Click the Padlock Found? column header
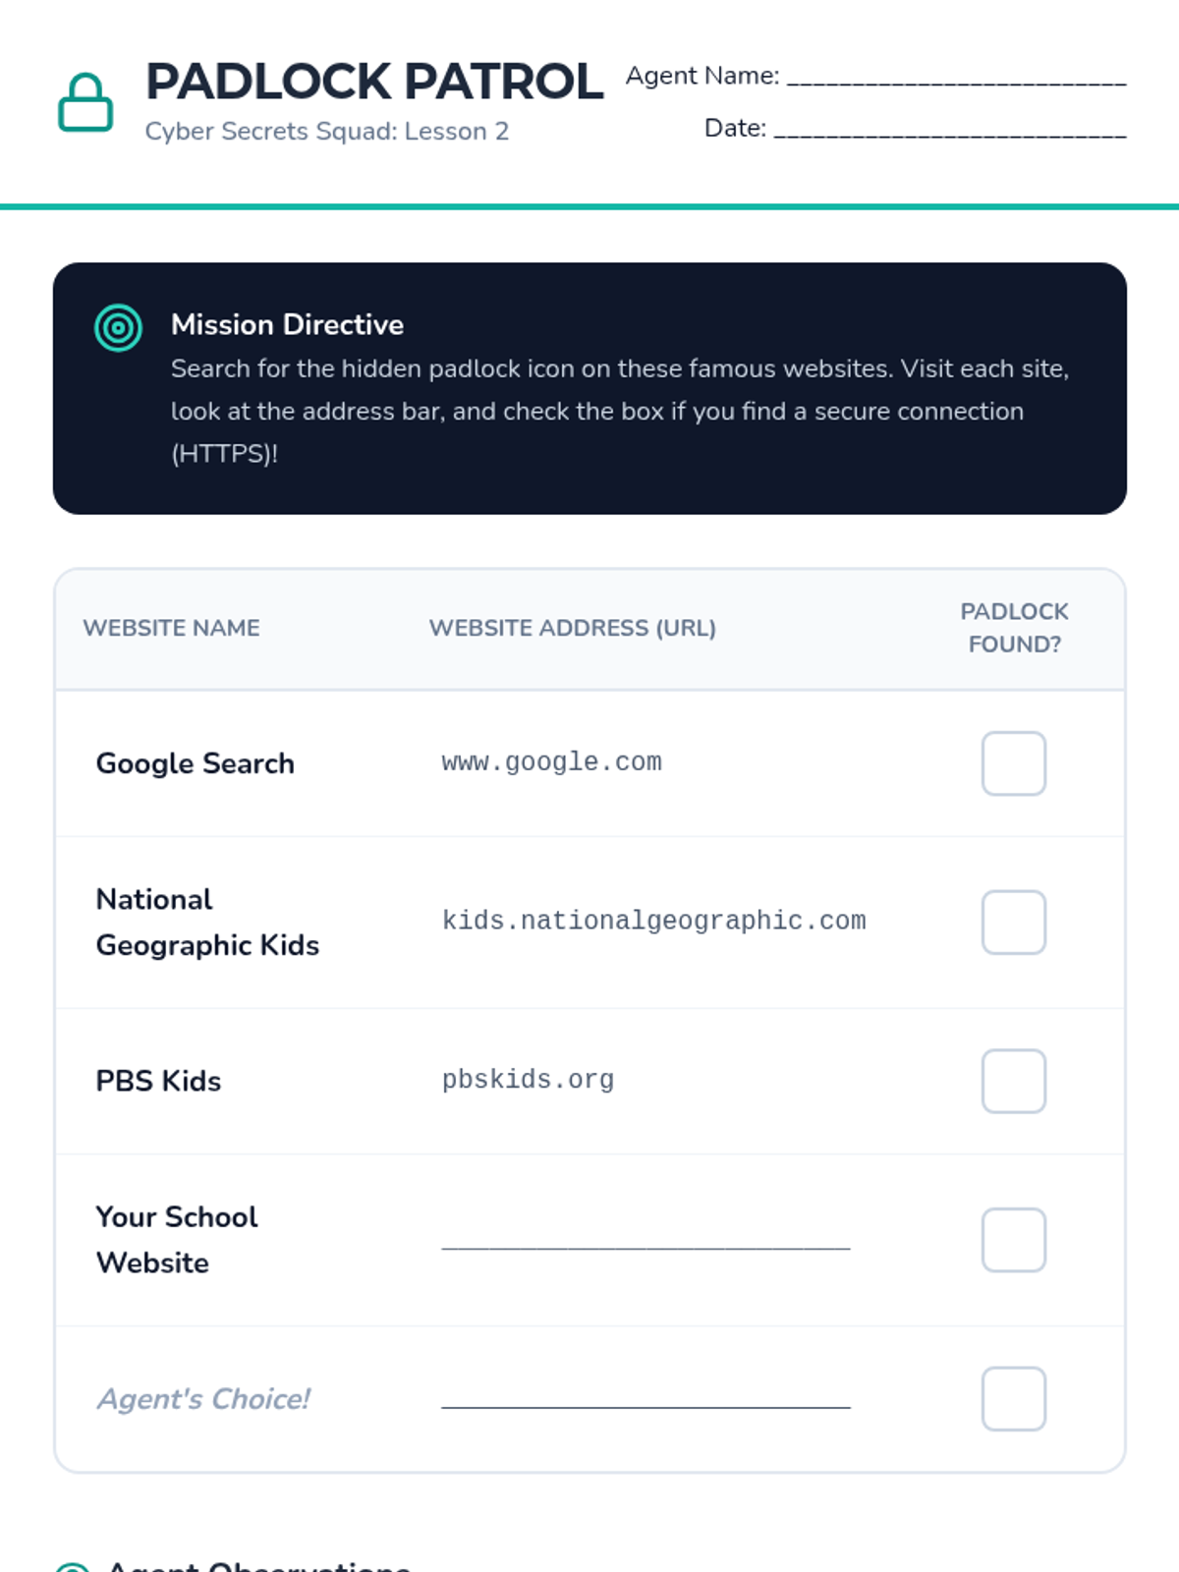Image resolution: width=1179 pixels, height=1572 pixels. (1014, 628)
